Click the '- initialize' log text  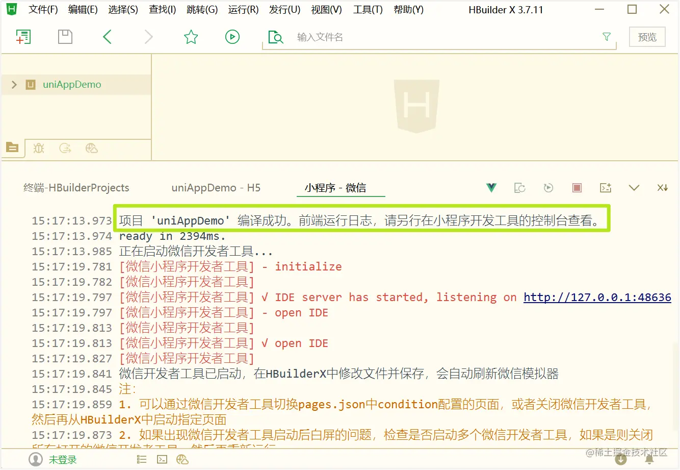pos(302,267)
